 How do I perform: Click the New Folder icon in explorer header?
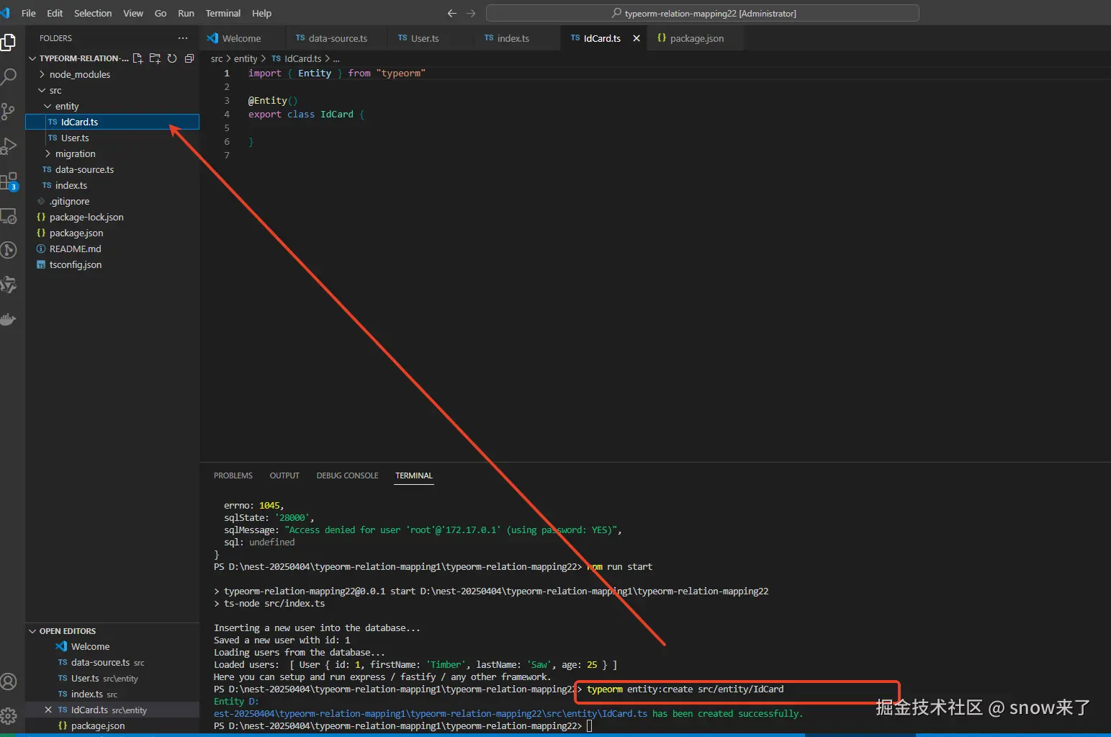(x=155, y=58)
